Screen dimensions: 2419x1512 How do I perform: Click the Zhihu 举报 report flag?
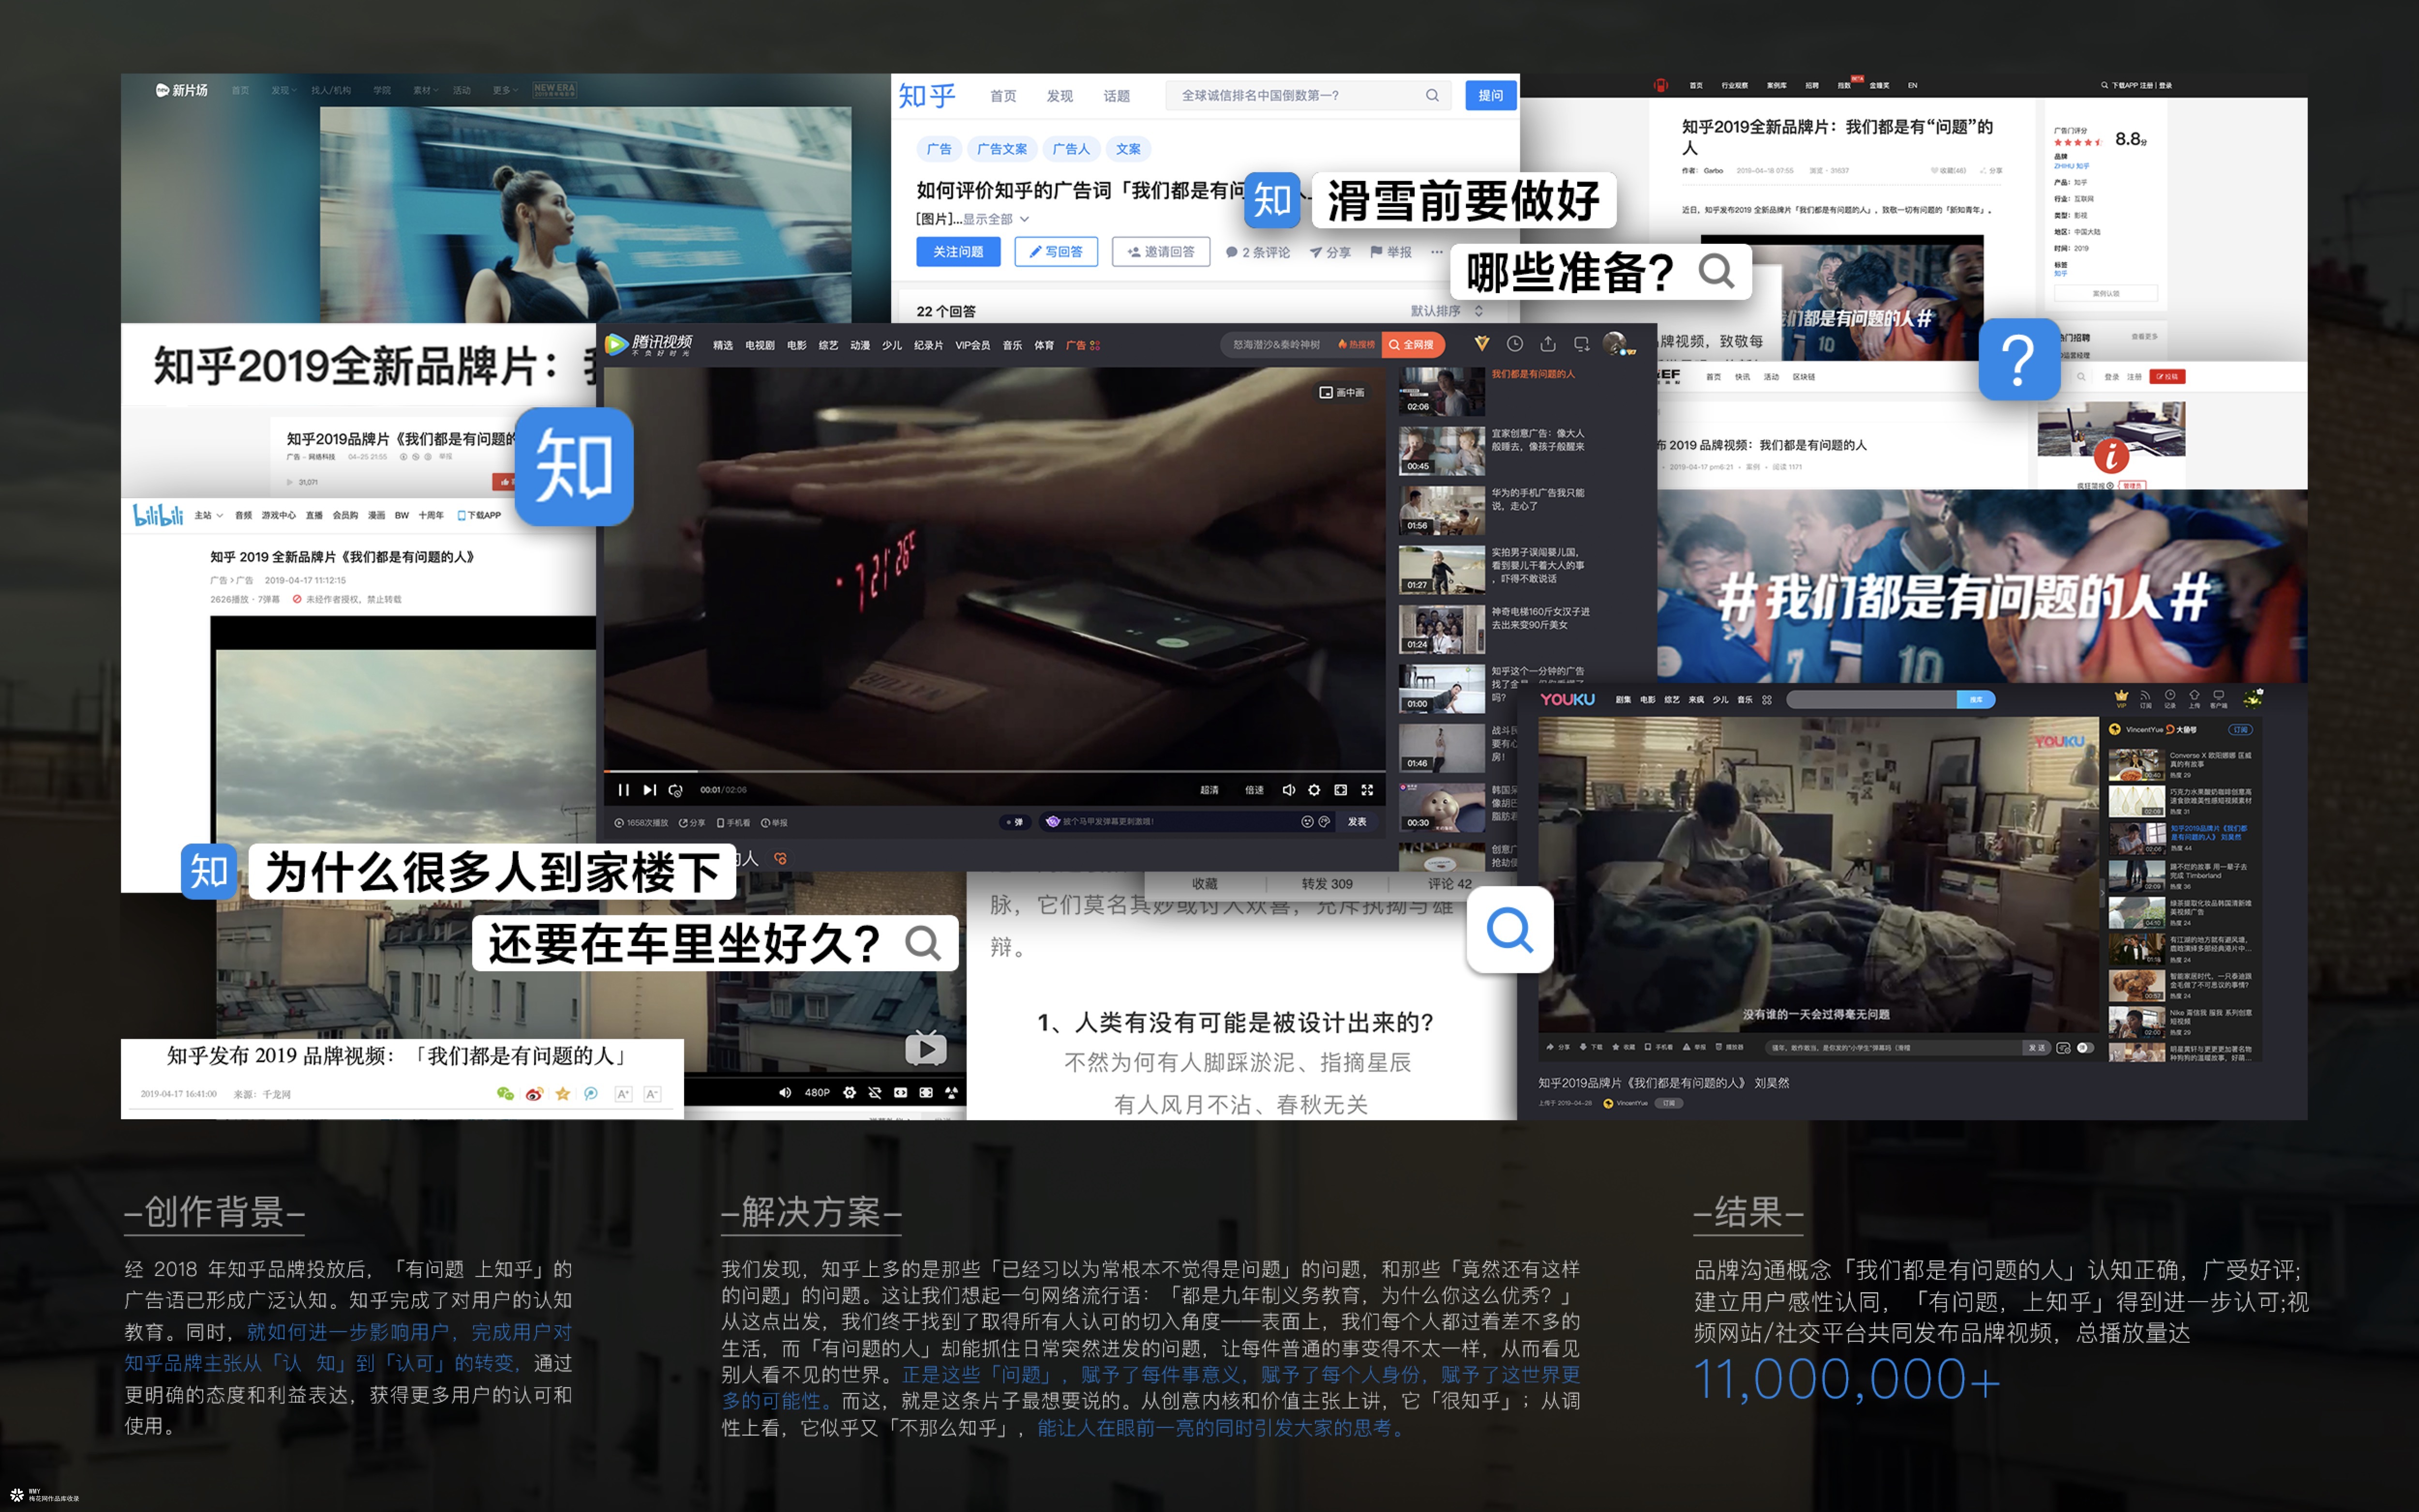pos(1391,252)
